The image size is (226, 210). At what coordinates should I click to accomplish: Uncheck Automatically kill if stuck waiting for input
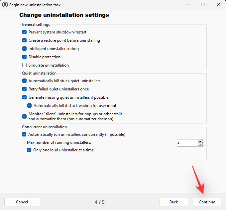29,106
